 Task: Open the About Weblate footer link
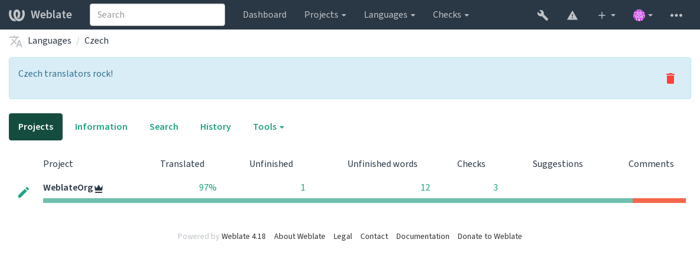click(299, 236)
